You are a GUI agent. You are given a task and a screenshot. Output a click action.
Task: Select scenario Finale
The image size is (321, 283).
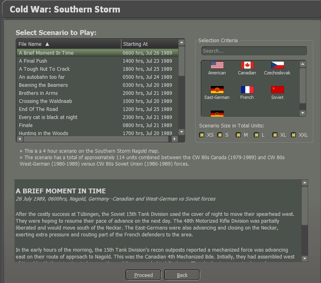tap(97, 125)
